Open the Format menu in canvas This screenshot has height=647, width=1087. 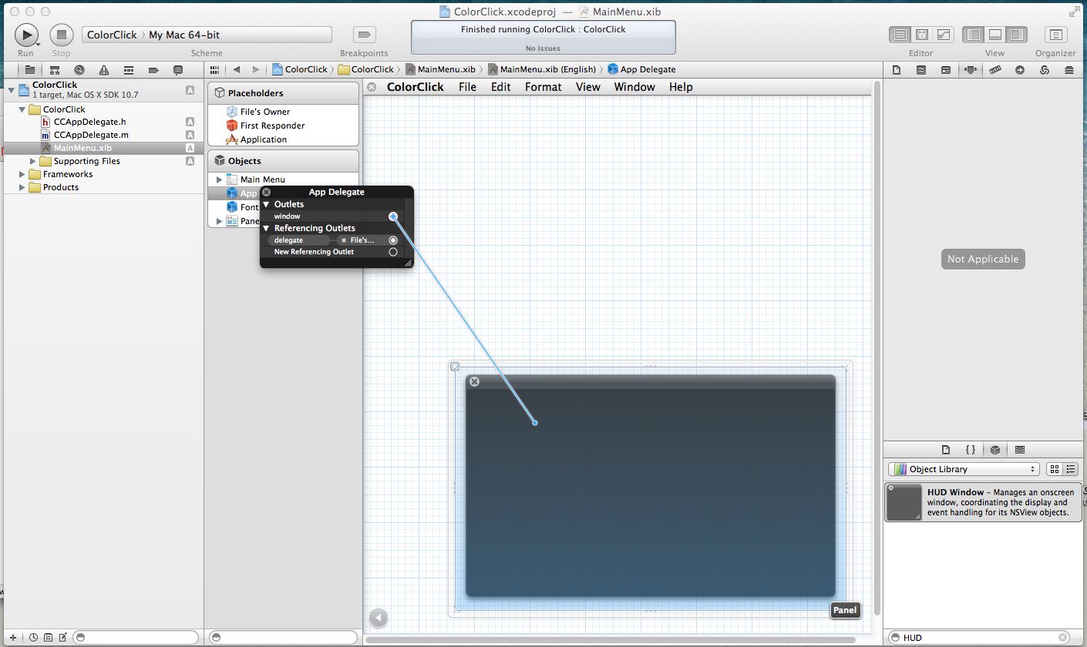[543, 87]
